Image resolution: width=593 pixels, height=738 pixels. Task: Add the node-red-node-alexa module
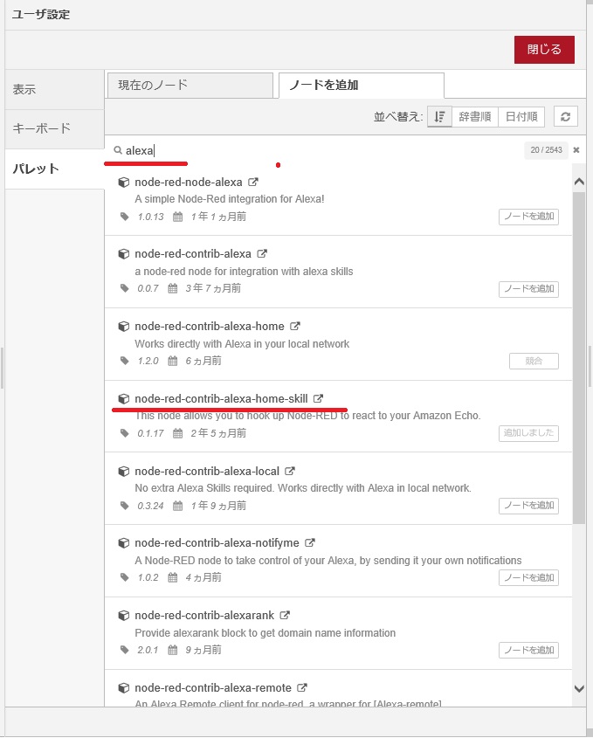click(528, 217)
